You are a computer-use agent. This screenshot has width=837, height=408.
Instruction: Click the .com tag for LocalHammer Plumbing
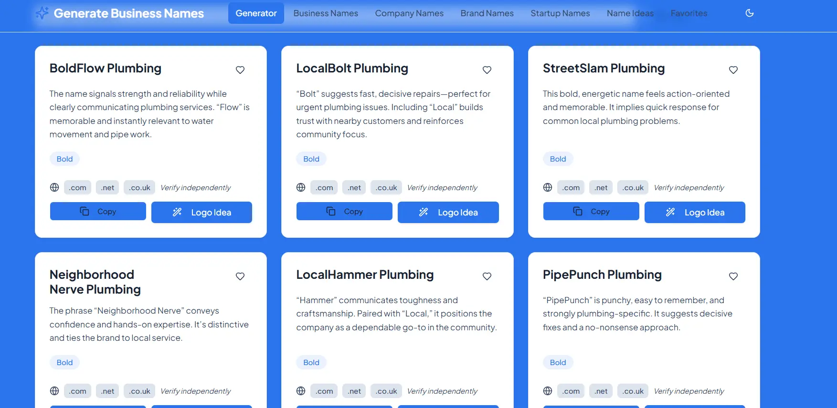click(x=324, y=391)
